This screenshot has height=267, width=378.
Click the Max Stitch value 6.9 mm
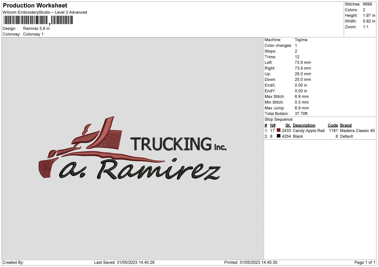302,96
